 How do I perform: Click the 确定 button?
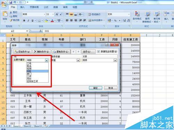click(95, 88)
